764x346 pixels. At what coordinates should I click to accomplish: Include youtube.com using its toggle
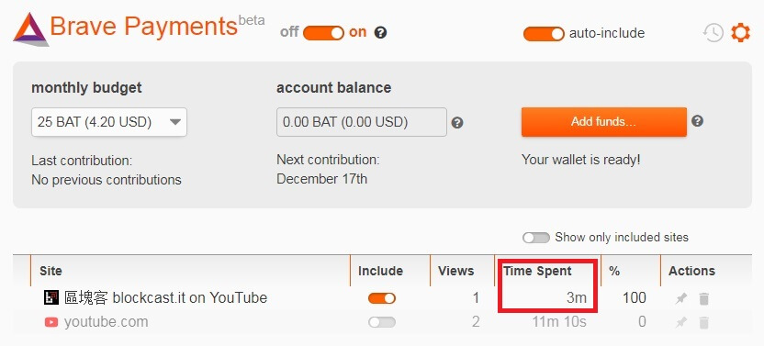382,322
